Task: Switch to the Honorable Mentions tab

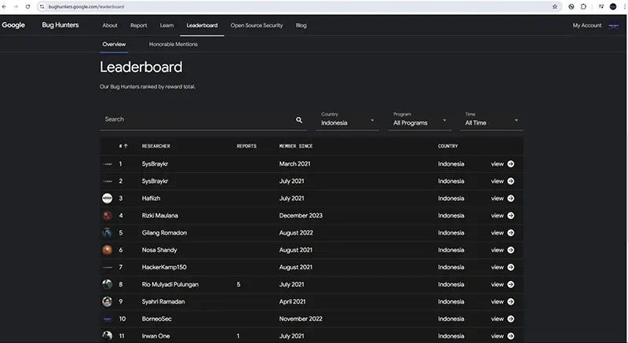Action: (x=173, y=44)
